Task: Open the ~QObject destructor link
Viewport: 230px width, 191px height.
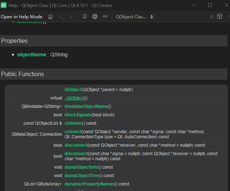Action: (x=74, y=98)
